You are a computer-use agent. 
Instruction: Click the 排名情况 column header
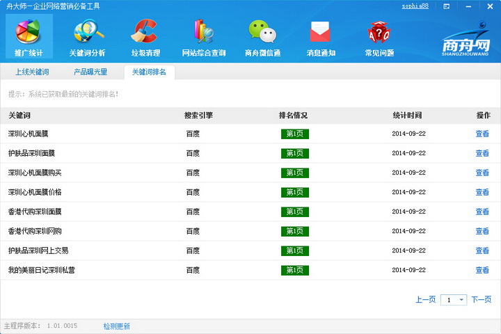pyautogui.click(x=293, y=116)
